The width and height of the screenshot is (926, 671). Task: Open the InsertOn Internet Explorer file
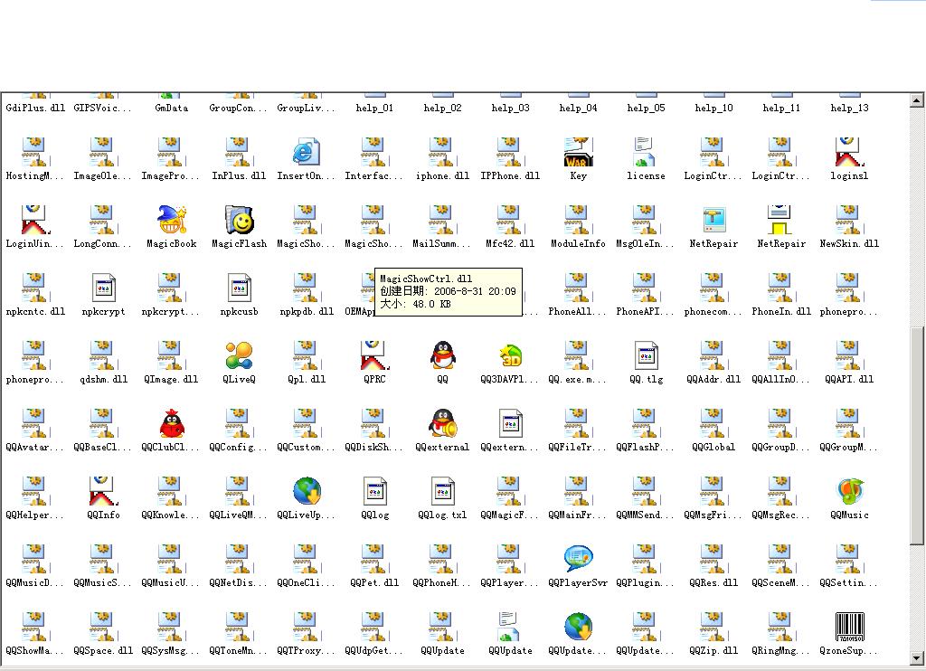pos(307,152)
